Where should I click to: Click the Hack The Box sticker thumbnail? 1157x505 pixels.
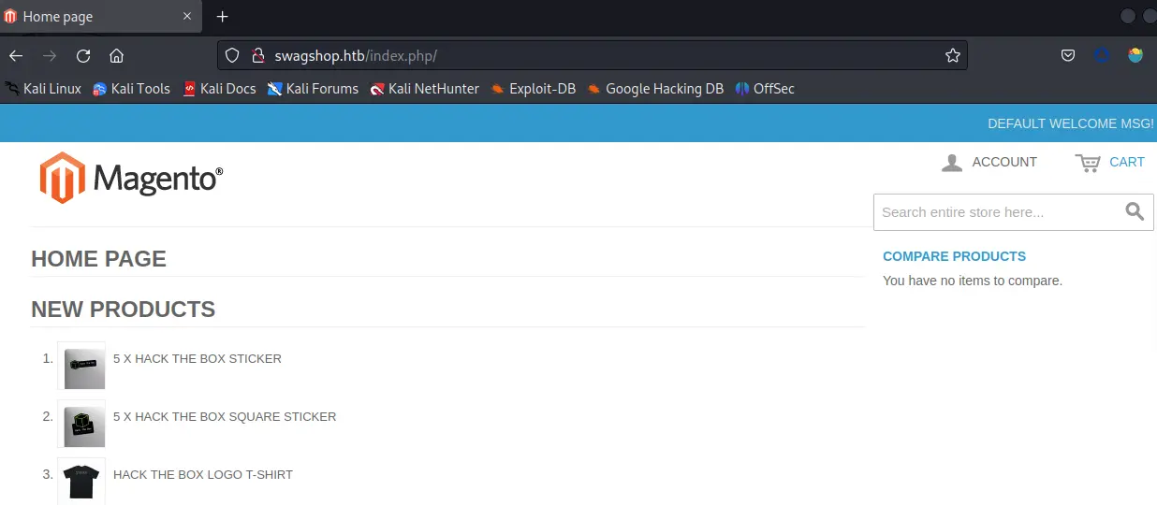pyautogui.click(x=81, y=366)
